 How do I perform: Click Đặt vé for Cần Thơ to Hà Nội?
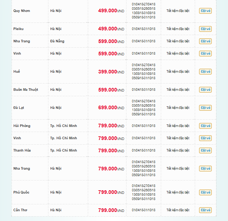205,210
